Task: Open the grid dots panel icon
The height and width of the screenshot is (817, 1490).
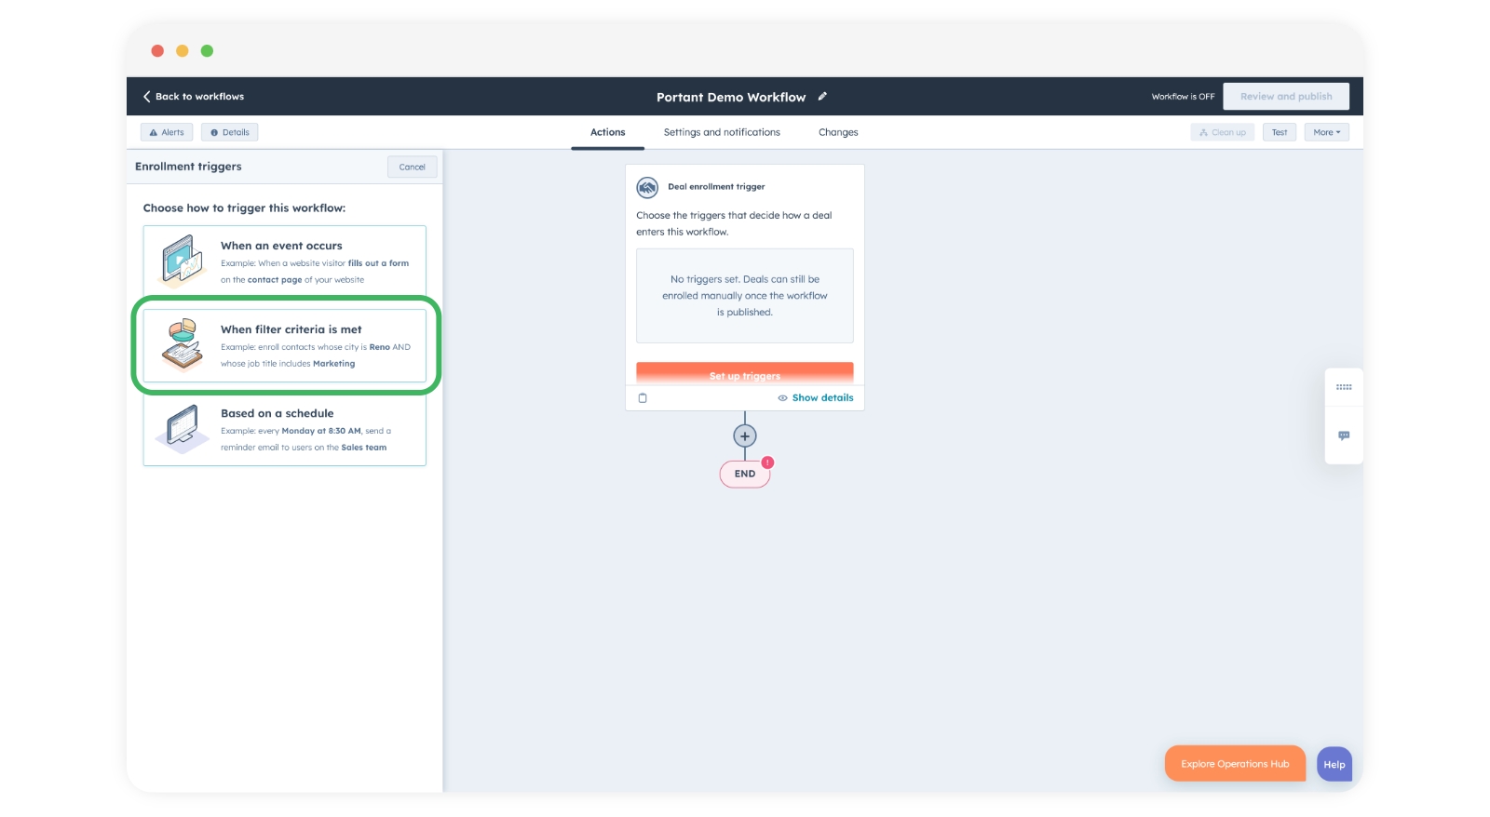Action: click(x=1344, y=387)
